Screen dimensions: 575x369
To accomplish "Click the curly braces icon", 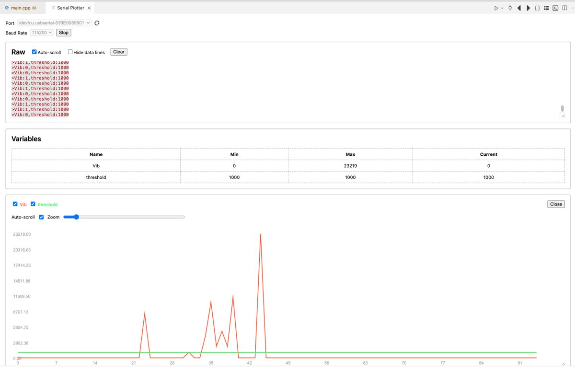I will coord(537,8).
